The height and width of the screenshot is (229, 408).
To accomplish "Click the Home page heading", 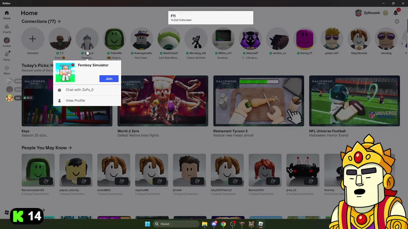I will point(29,13).
